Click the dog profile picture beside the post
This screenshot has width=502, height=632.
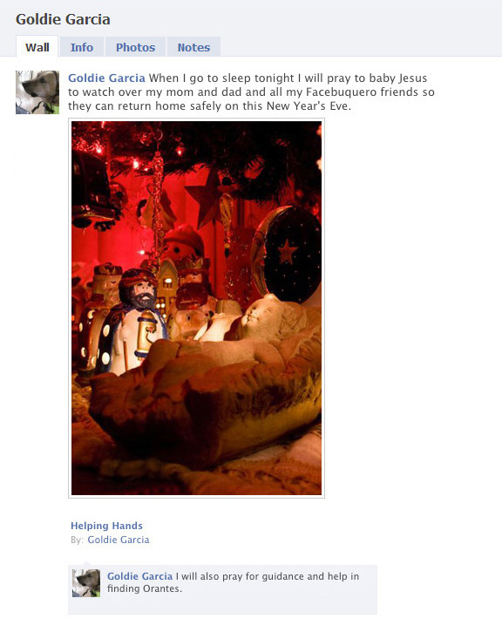[37, 92]
